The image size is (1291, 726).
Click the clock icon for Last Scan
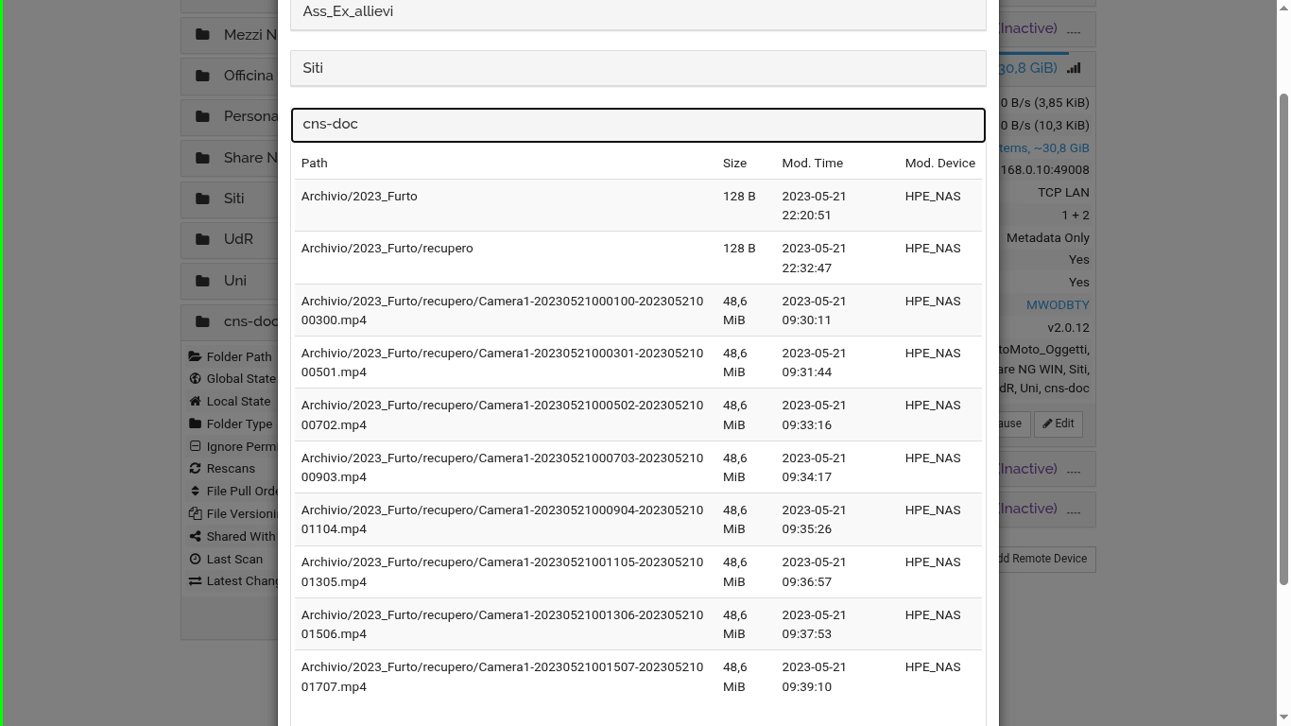tap(195, 559)
